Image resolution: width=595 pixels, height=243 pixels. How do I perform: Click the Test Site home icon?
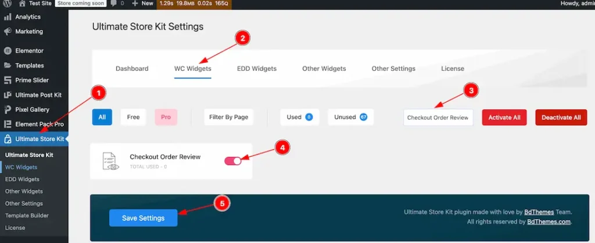point(22,3)
